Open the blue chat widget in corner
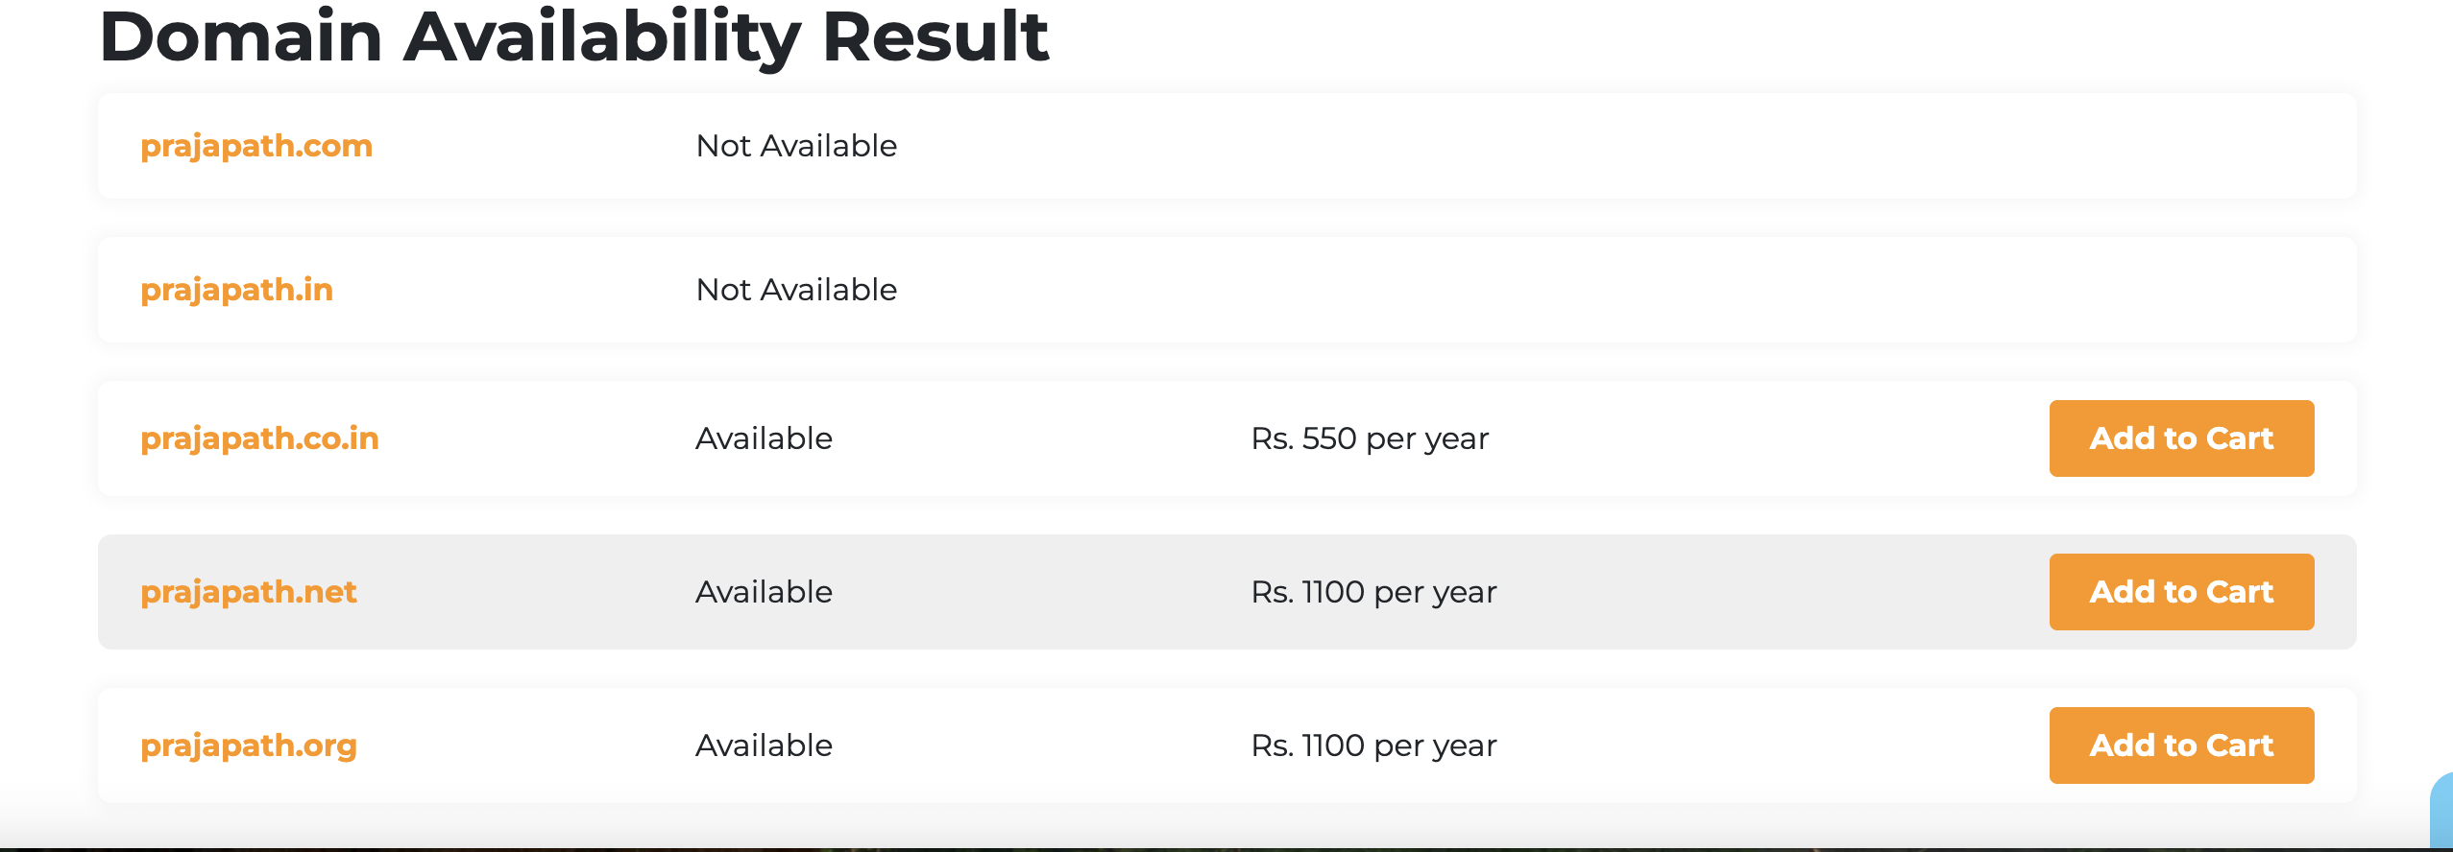The width and height of the screenshot is (2453, 852). click(2442, 811)
